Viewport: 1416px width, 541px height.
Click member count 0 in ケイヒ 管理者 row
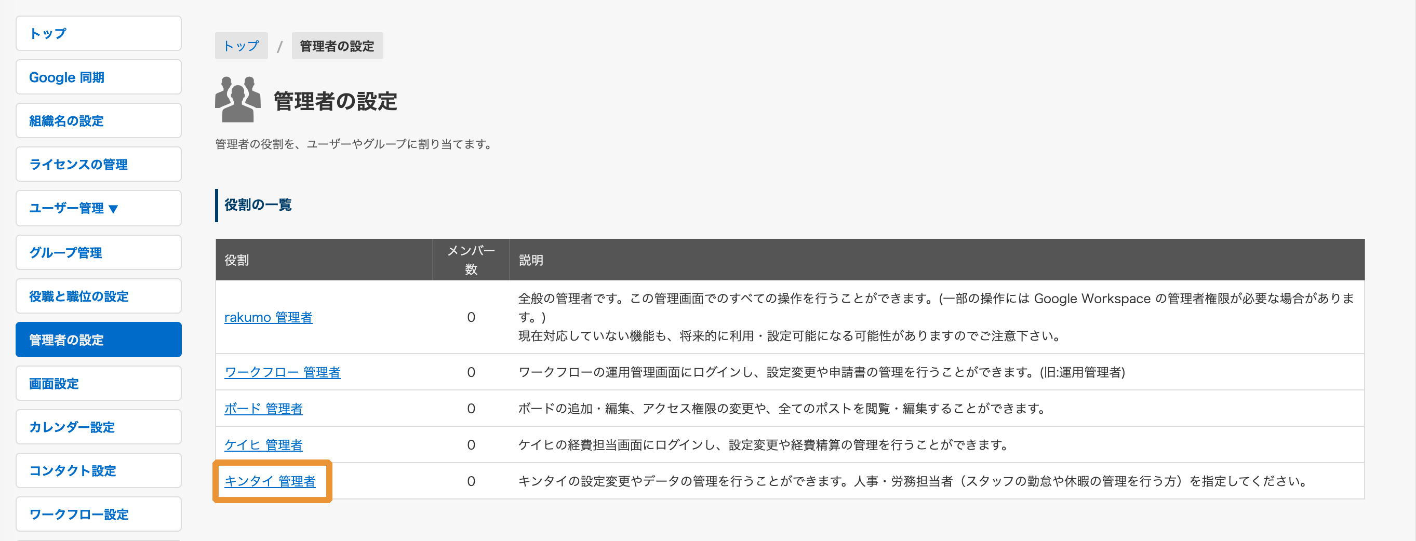pos(471,444)
